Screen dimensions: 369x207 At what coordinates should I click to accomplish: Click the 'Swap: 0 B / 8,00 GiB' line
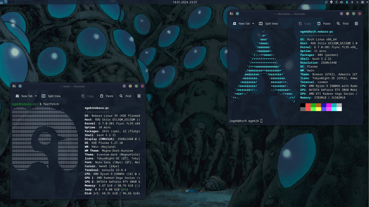click(106, 189)
